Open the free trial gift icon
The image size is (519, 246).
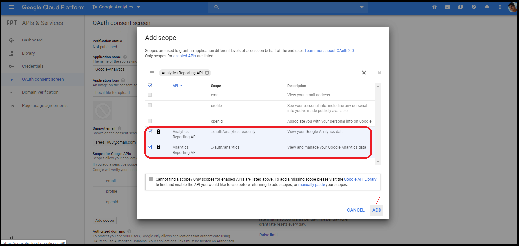(x=435, y=7)
